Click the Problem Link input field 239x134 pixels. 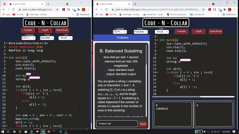coord(117,124)
